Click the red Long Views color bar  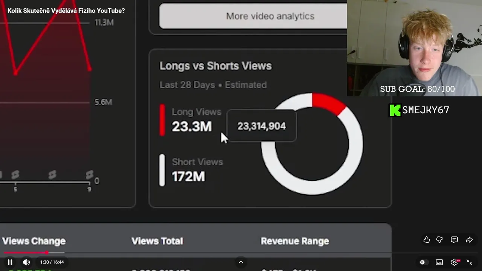coord(162,120)
